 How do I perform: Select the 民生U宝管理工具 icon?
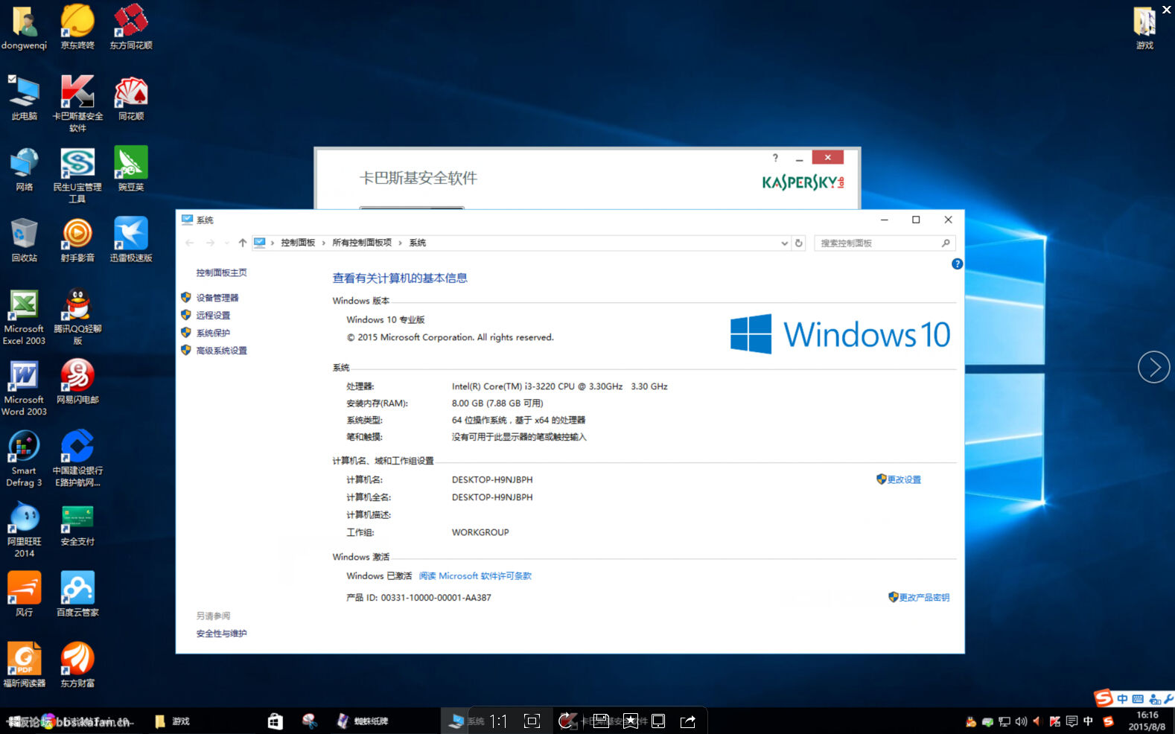[77, 175]
